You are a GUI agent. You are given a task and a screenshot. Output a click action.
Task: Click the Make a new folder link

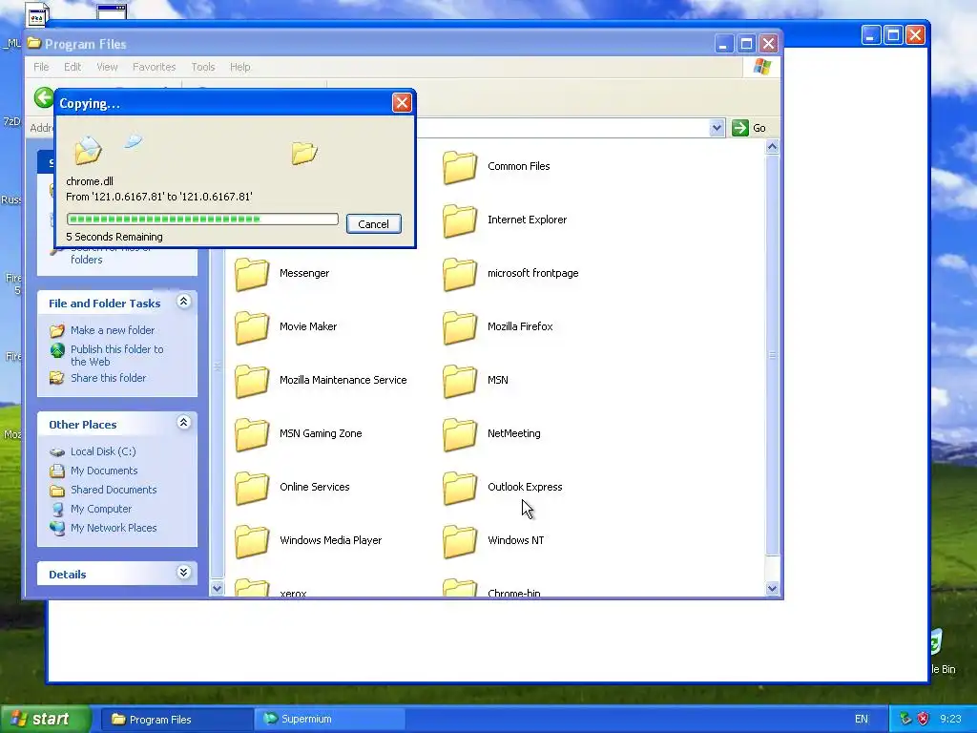(113, 330)
